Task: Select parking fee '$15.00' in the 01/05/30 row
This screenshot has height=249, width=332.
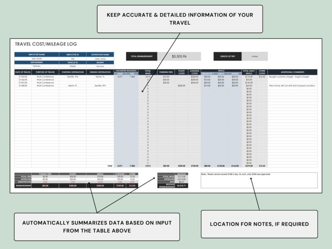Action: 166,77
